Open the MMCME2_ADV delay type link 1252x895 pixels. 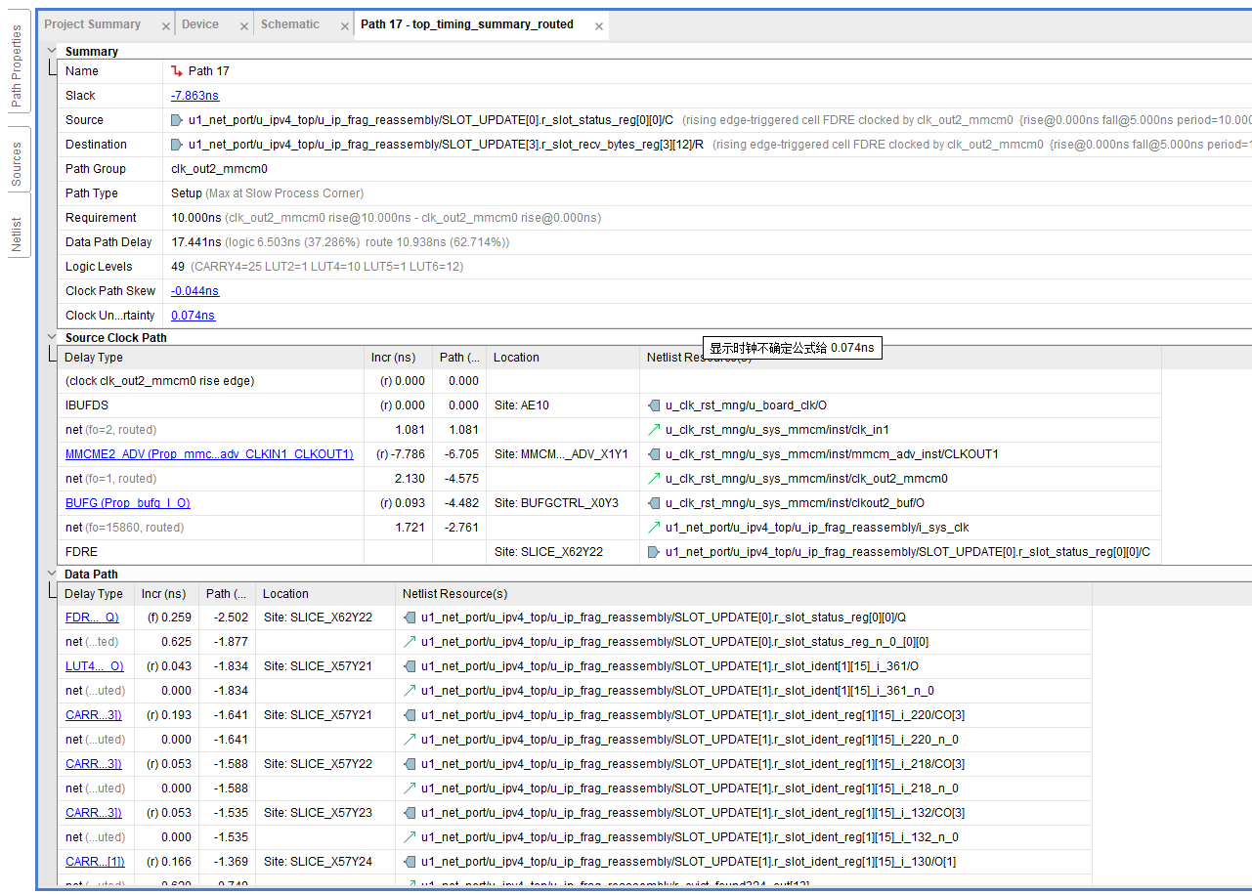209,454
